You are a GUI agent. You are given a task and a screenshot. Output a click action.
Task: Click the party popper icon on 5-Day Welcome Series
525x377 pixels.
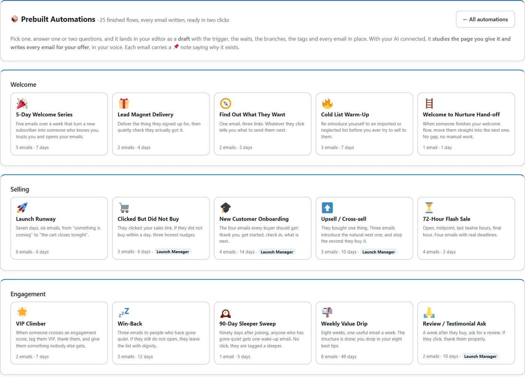point(22,103)
